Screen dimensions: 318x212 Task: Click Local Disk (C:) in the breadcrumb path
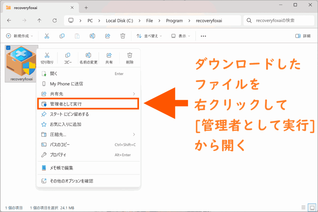point(119,21)
